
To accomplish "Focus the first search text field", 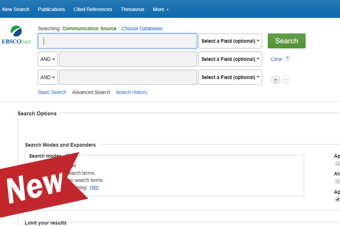I will (118, 41).
